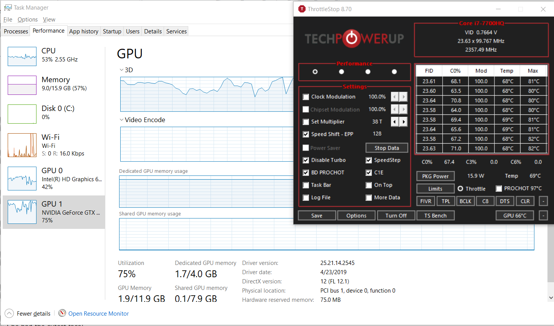
Task: Click the TechPowerUp logo in ThrottleStop
Action: click(x=354, y=38)
